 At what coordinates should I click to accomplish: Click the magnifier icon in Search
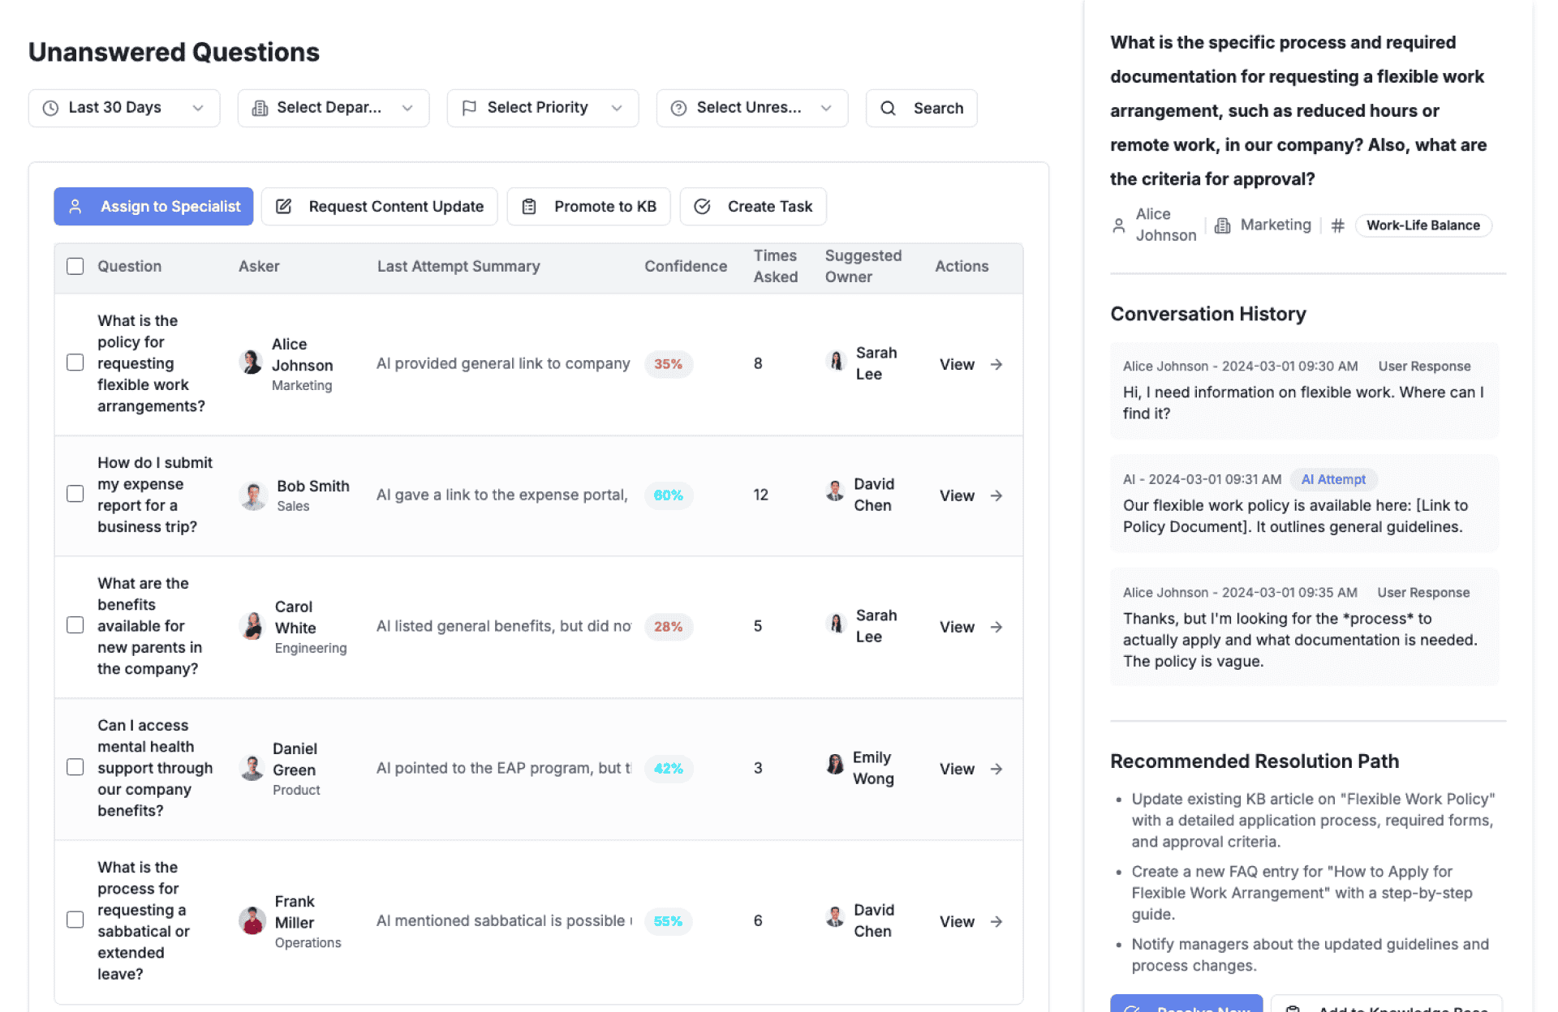pyautogui.click(x=888, y=108)
